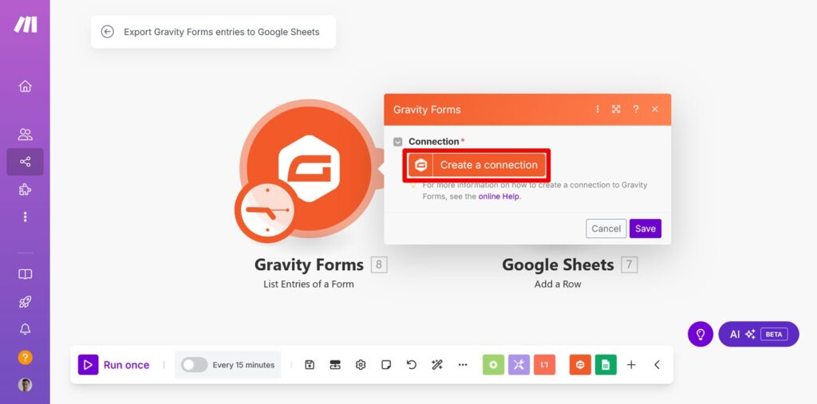Click the Add a Row subtitle
The height and width of the screenshot is (404, 817).
tap(558, 284)
